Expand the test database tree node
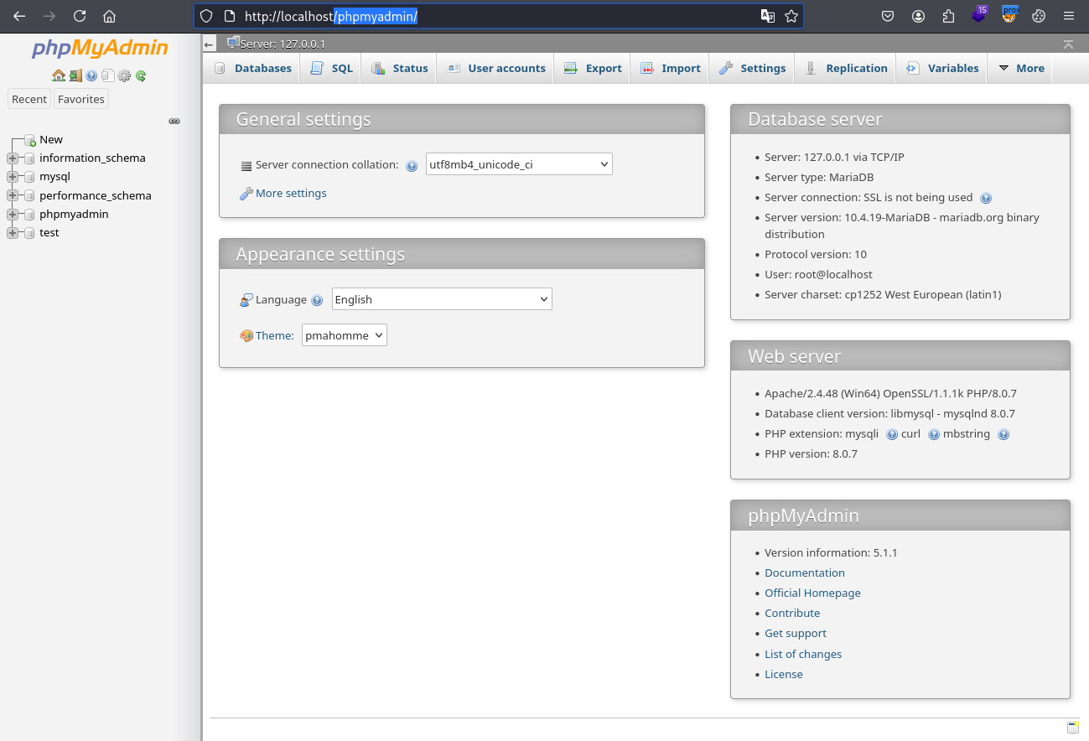 pyautogui.click(x=12, y=233)
